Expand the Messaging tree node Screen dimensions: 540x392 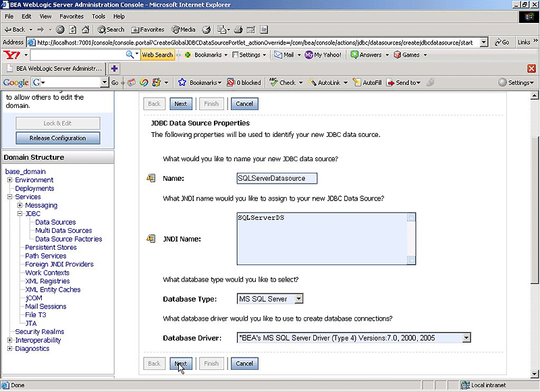[20, 205]
